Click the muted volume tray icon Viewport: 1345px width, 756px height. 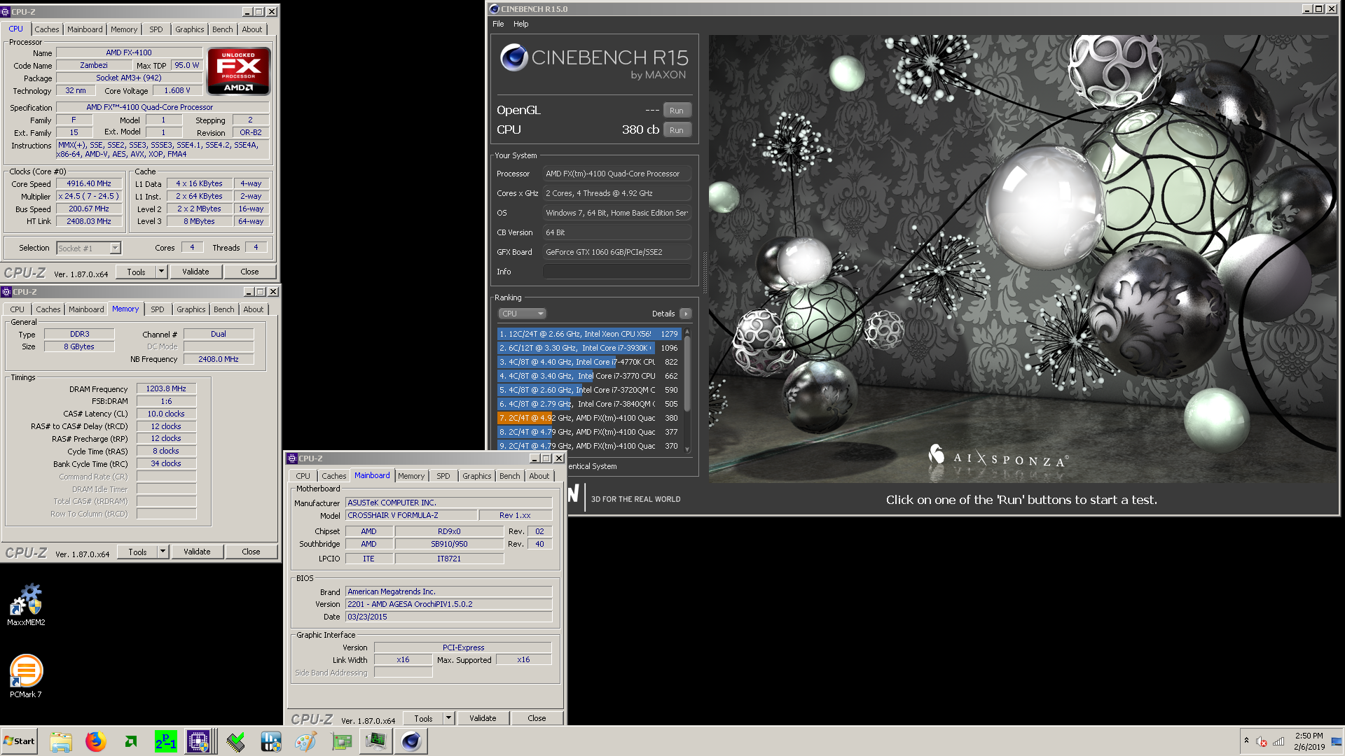pyautogui.click(x=1262, y=742)
